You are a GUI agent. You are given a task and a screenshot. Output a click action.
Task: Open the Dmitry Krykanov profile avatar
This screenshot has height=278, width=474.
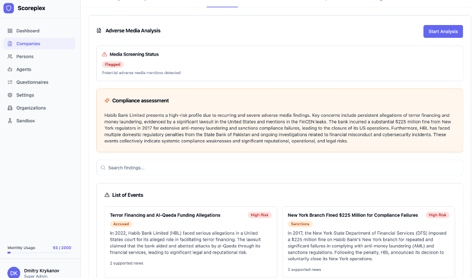[13, 272]
